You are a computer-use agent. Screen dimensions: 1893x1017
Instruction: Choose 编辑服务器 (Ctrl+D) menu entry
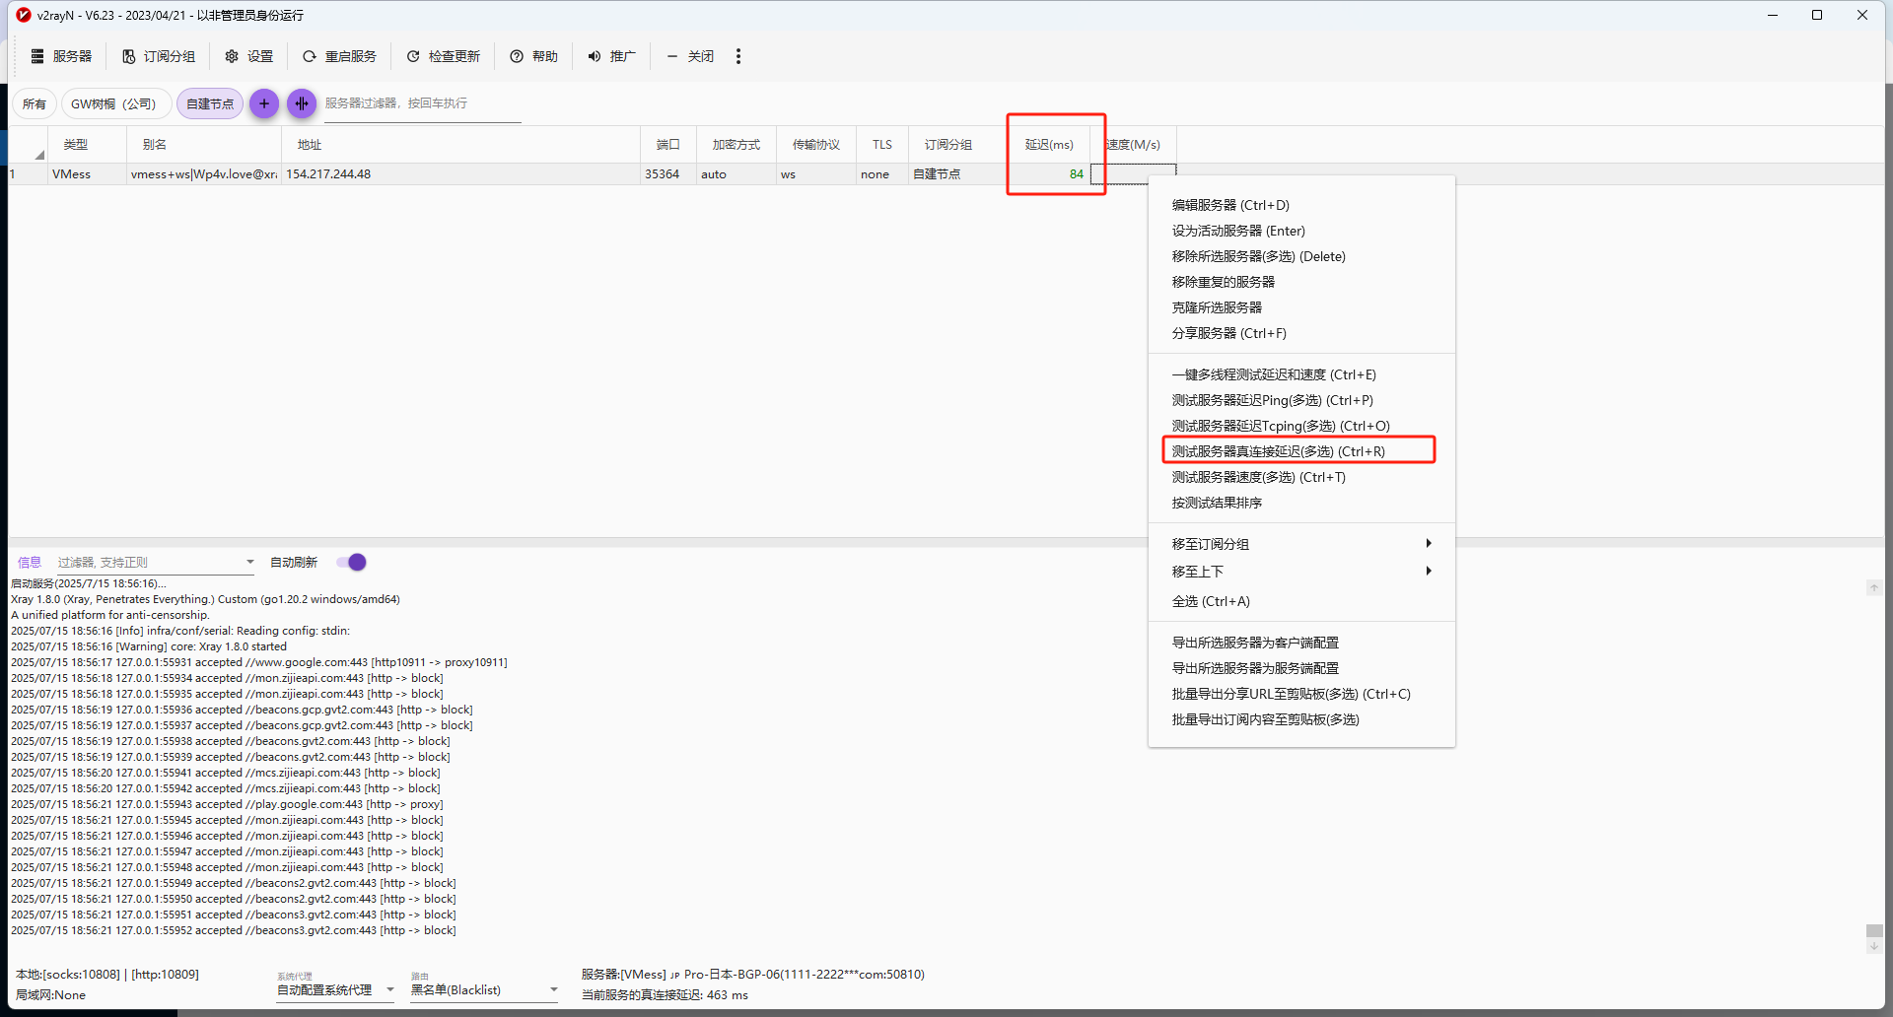pos(1230,205)
